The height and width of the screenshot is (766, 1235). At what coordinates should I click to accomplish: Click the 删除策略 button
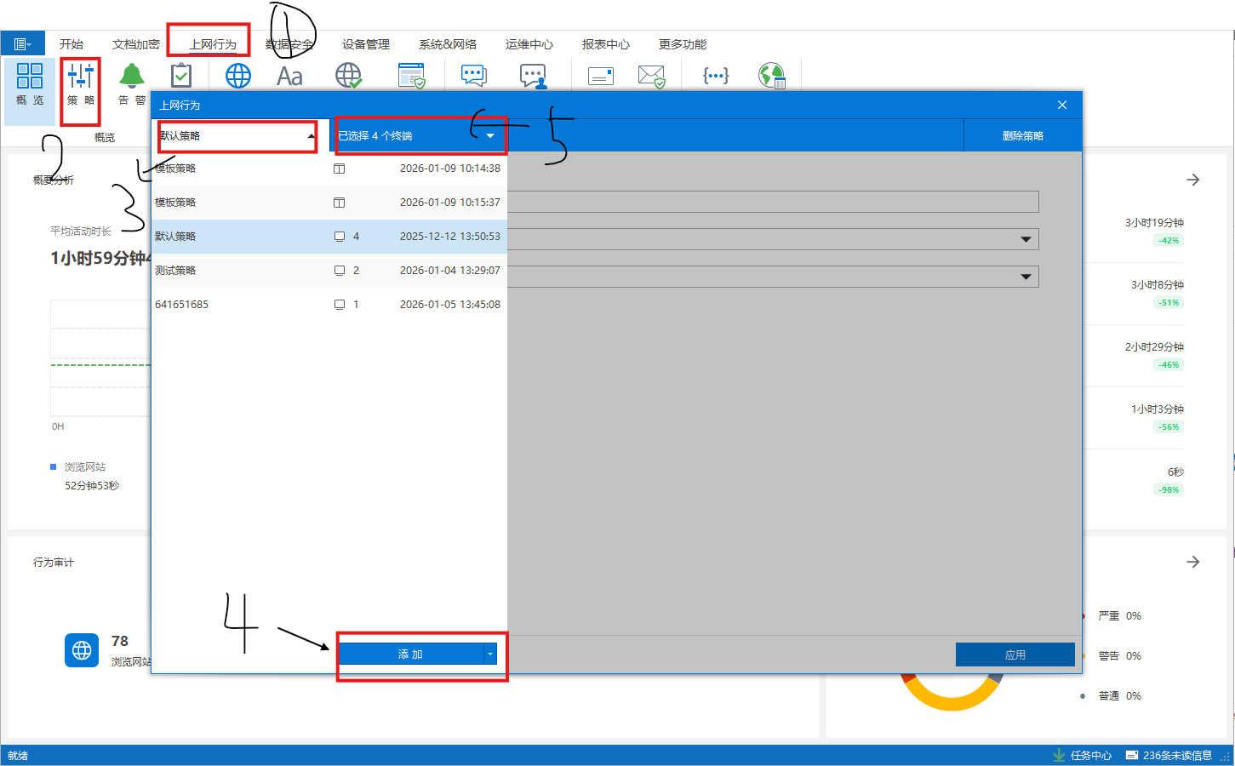1022,136
